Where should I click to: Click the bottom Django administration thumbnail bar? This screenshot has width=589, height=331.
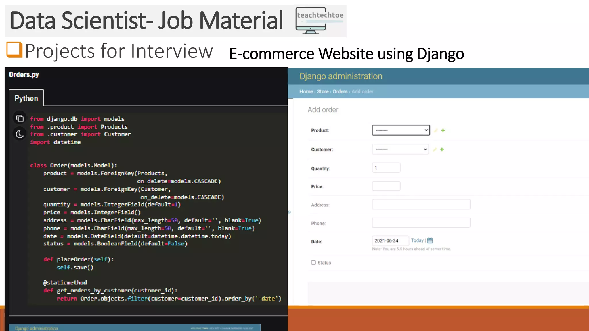pyautogui.click(x=135, y=328)
